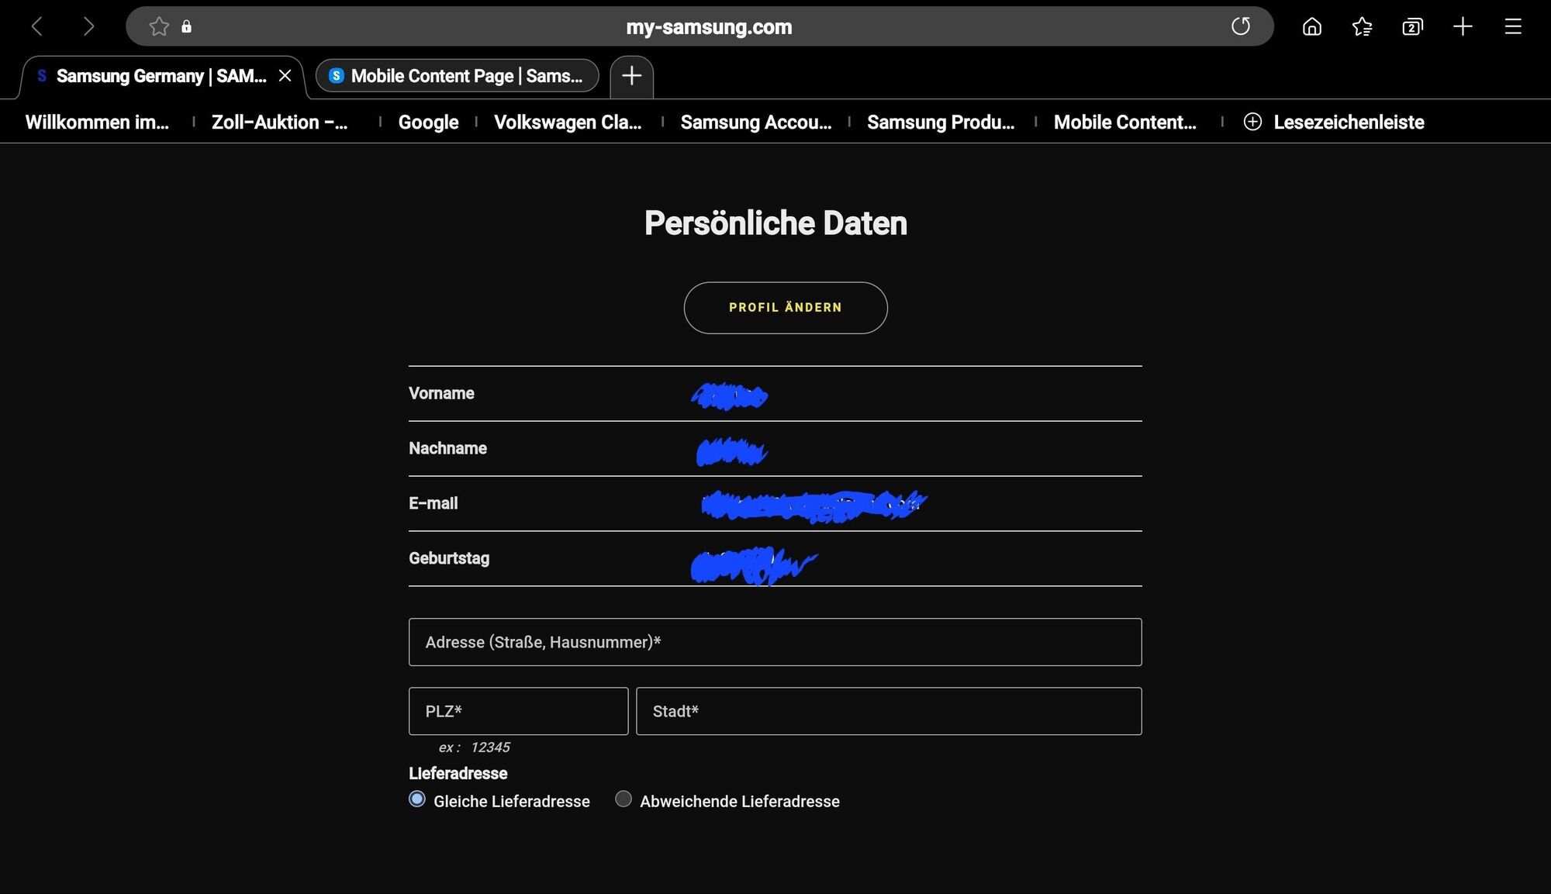Open the Mobile Content... bookmark

1124,123
